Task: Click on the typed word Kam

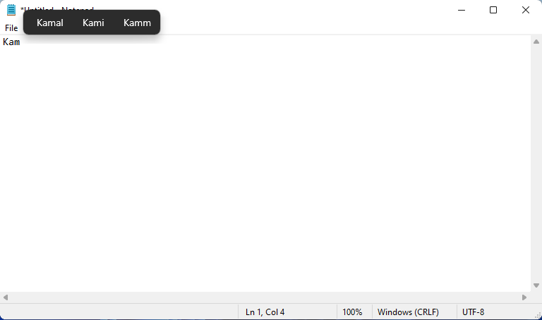Action: (x=11, y=42)
